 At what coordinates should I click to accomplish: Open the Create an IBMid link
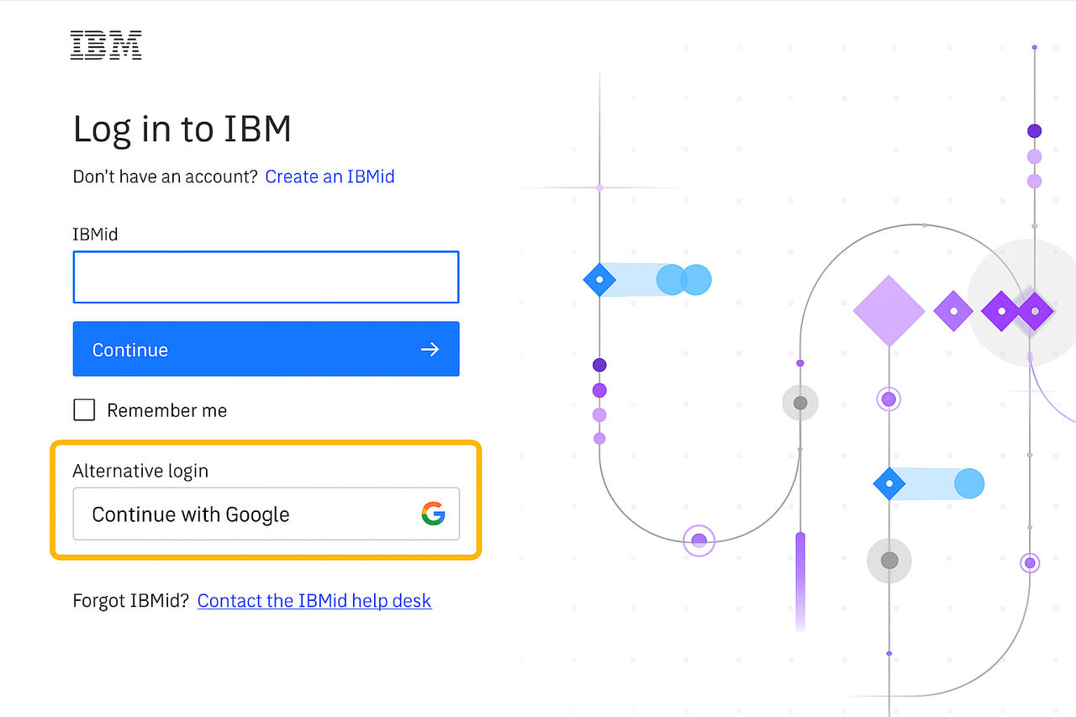pos(330,177)
